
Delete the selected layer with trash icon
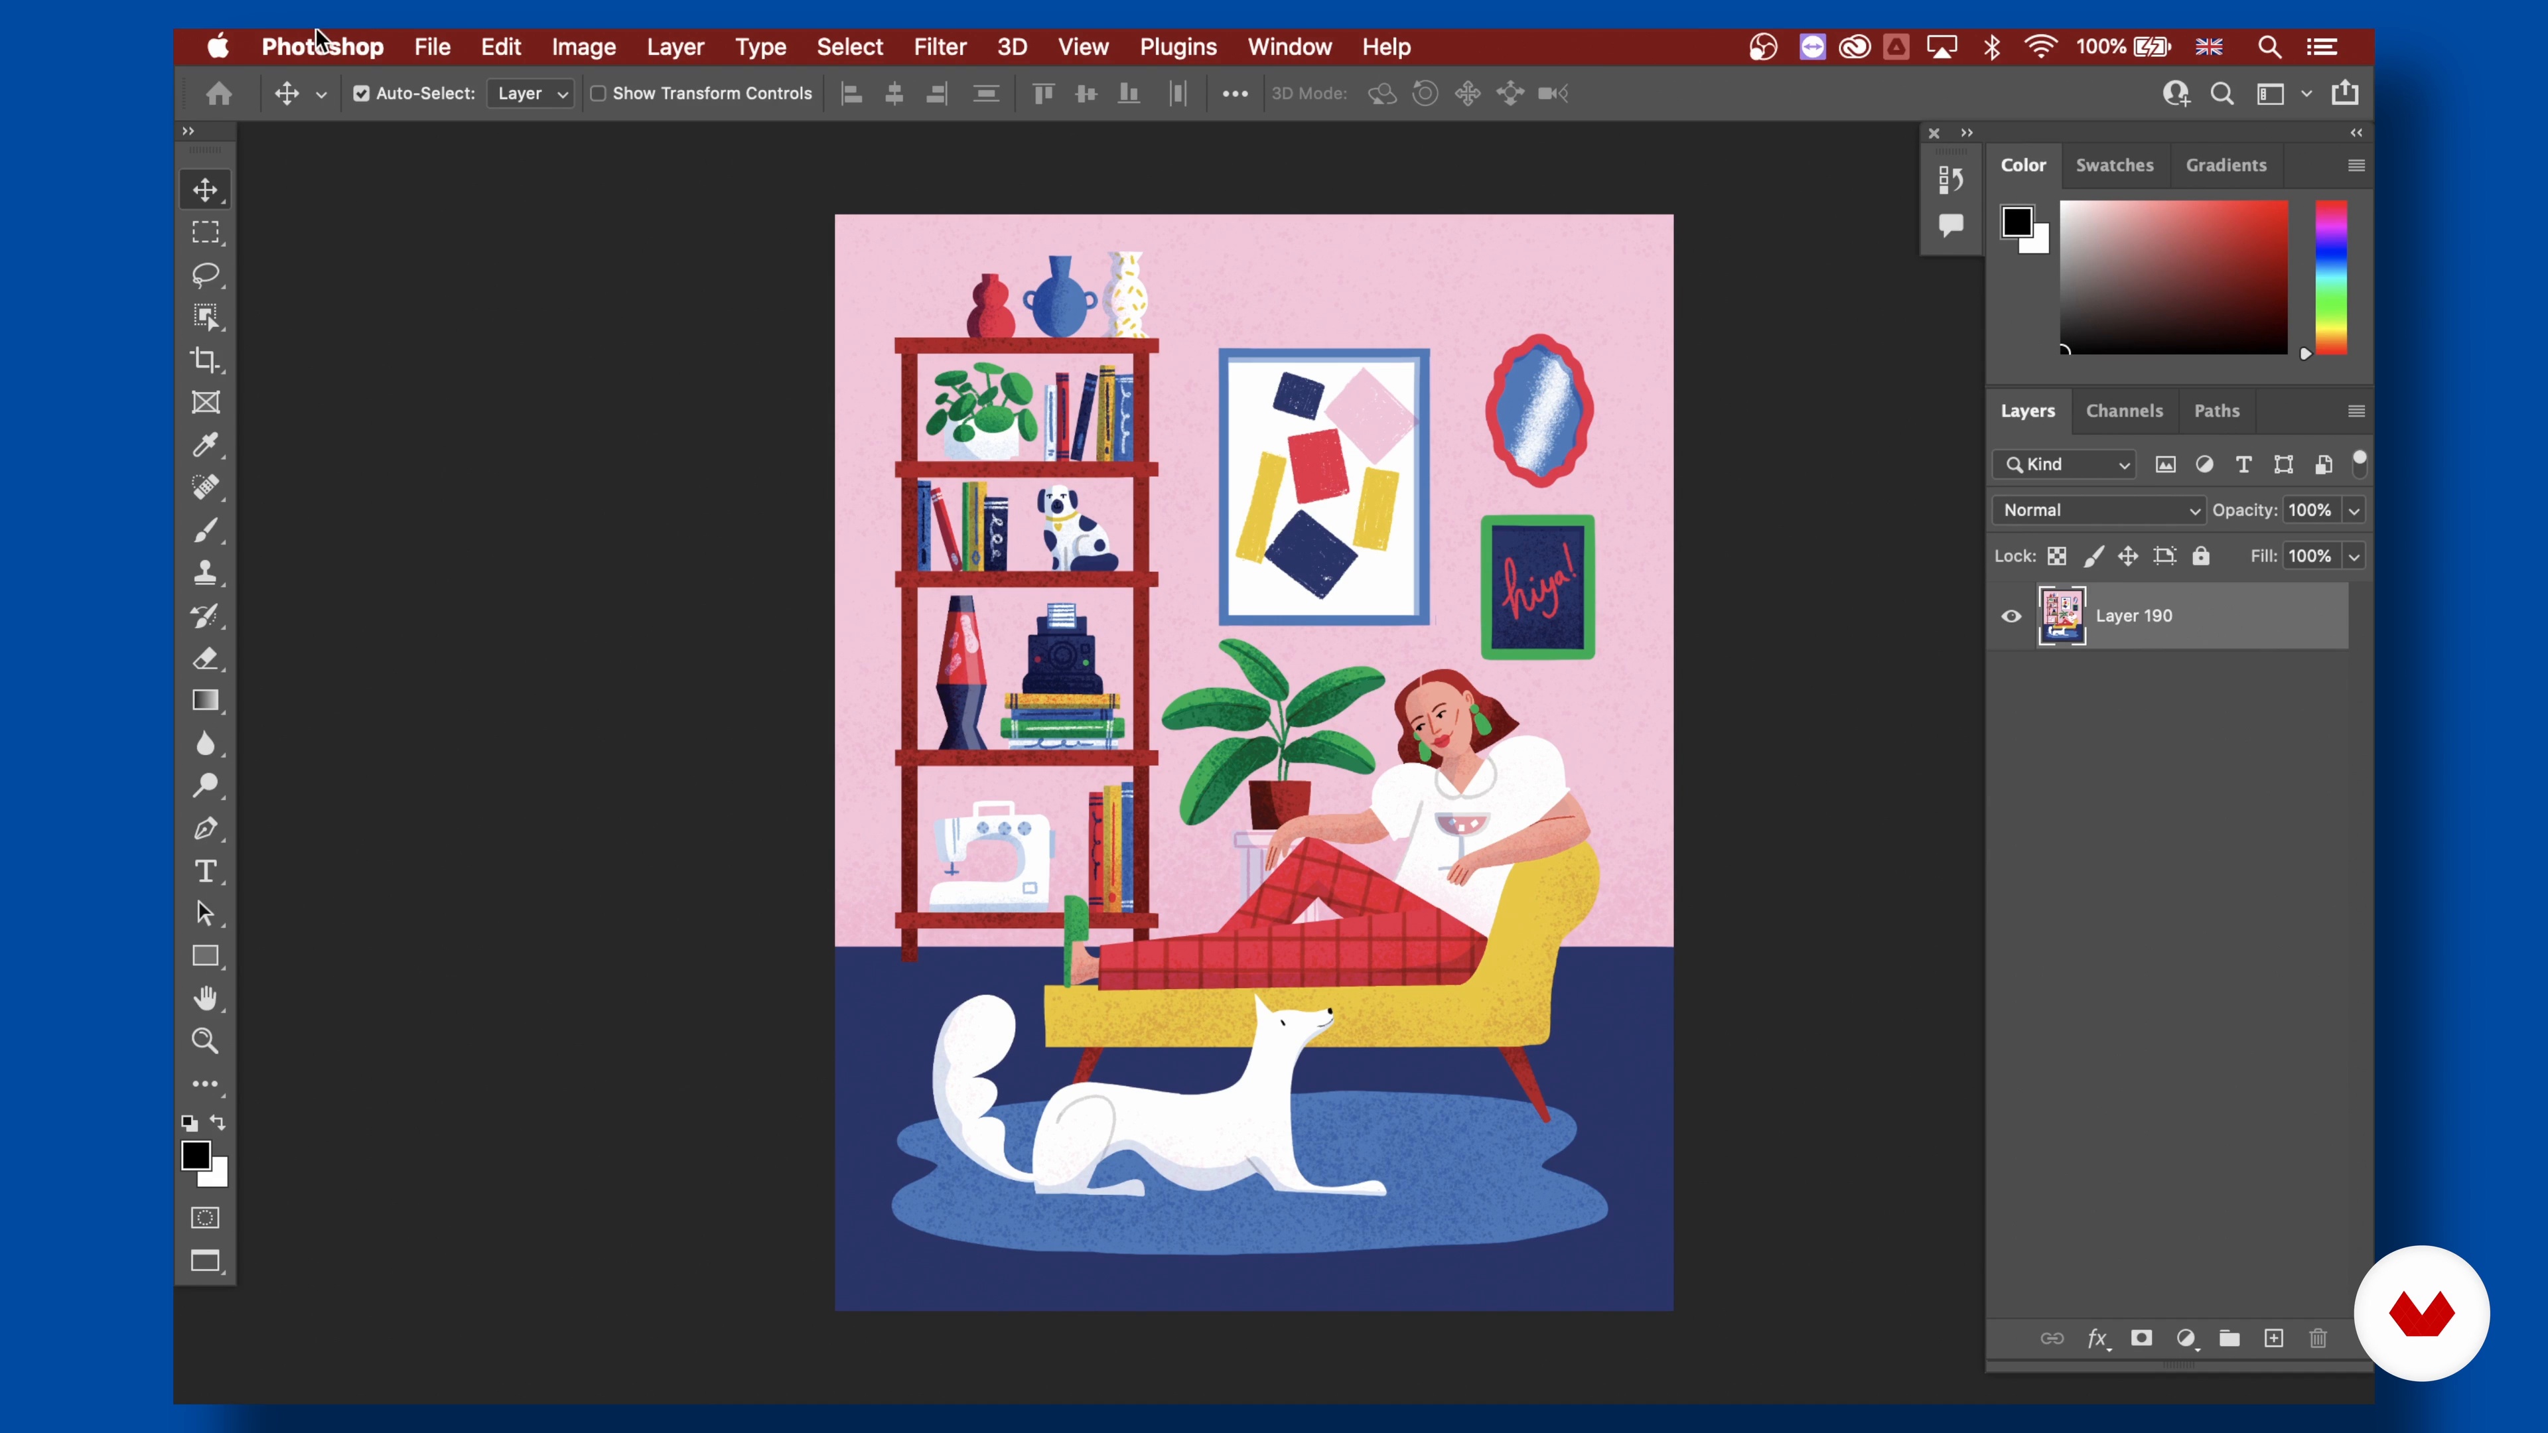(x=2318, y=1339)
